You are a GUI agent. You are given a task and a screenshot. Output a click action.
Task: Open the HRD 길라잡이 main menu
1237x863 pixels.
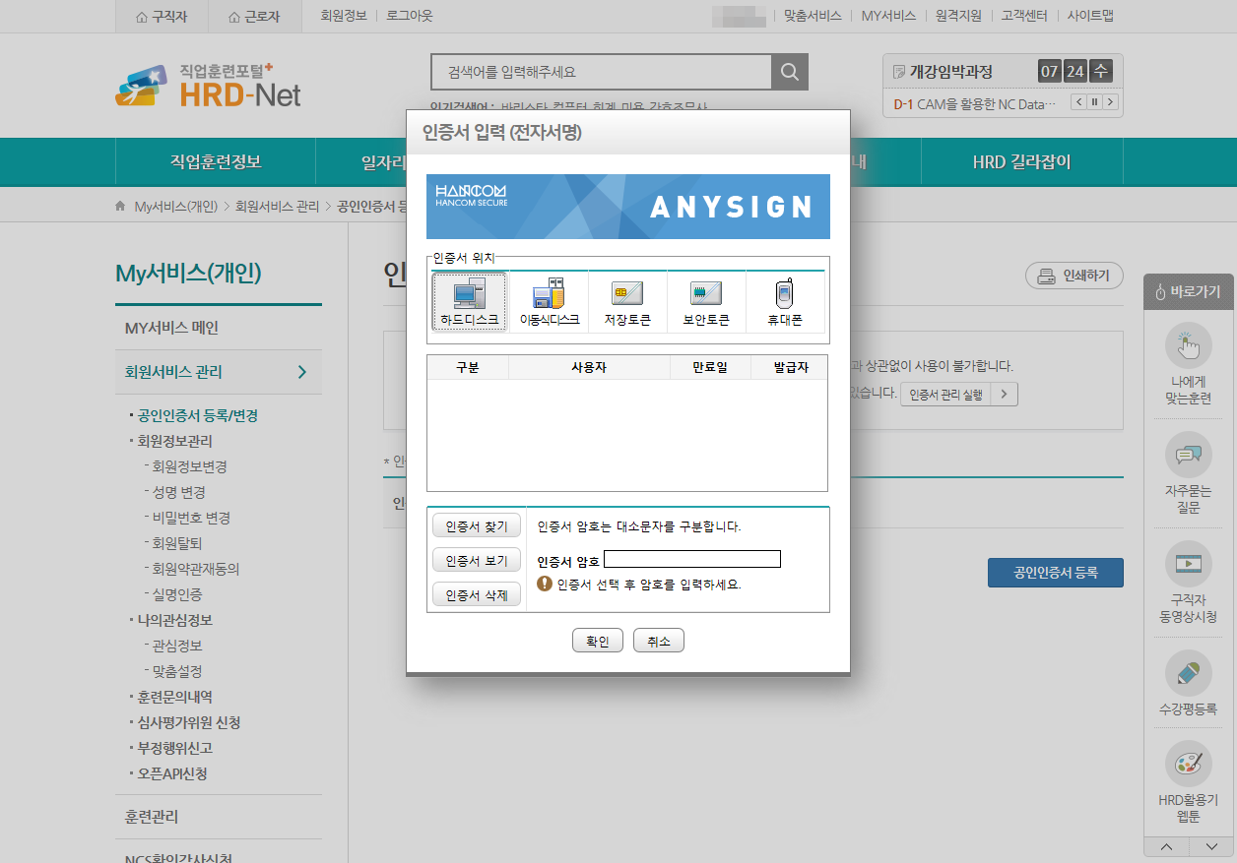click(1021, 162)
